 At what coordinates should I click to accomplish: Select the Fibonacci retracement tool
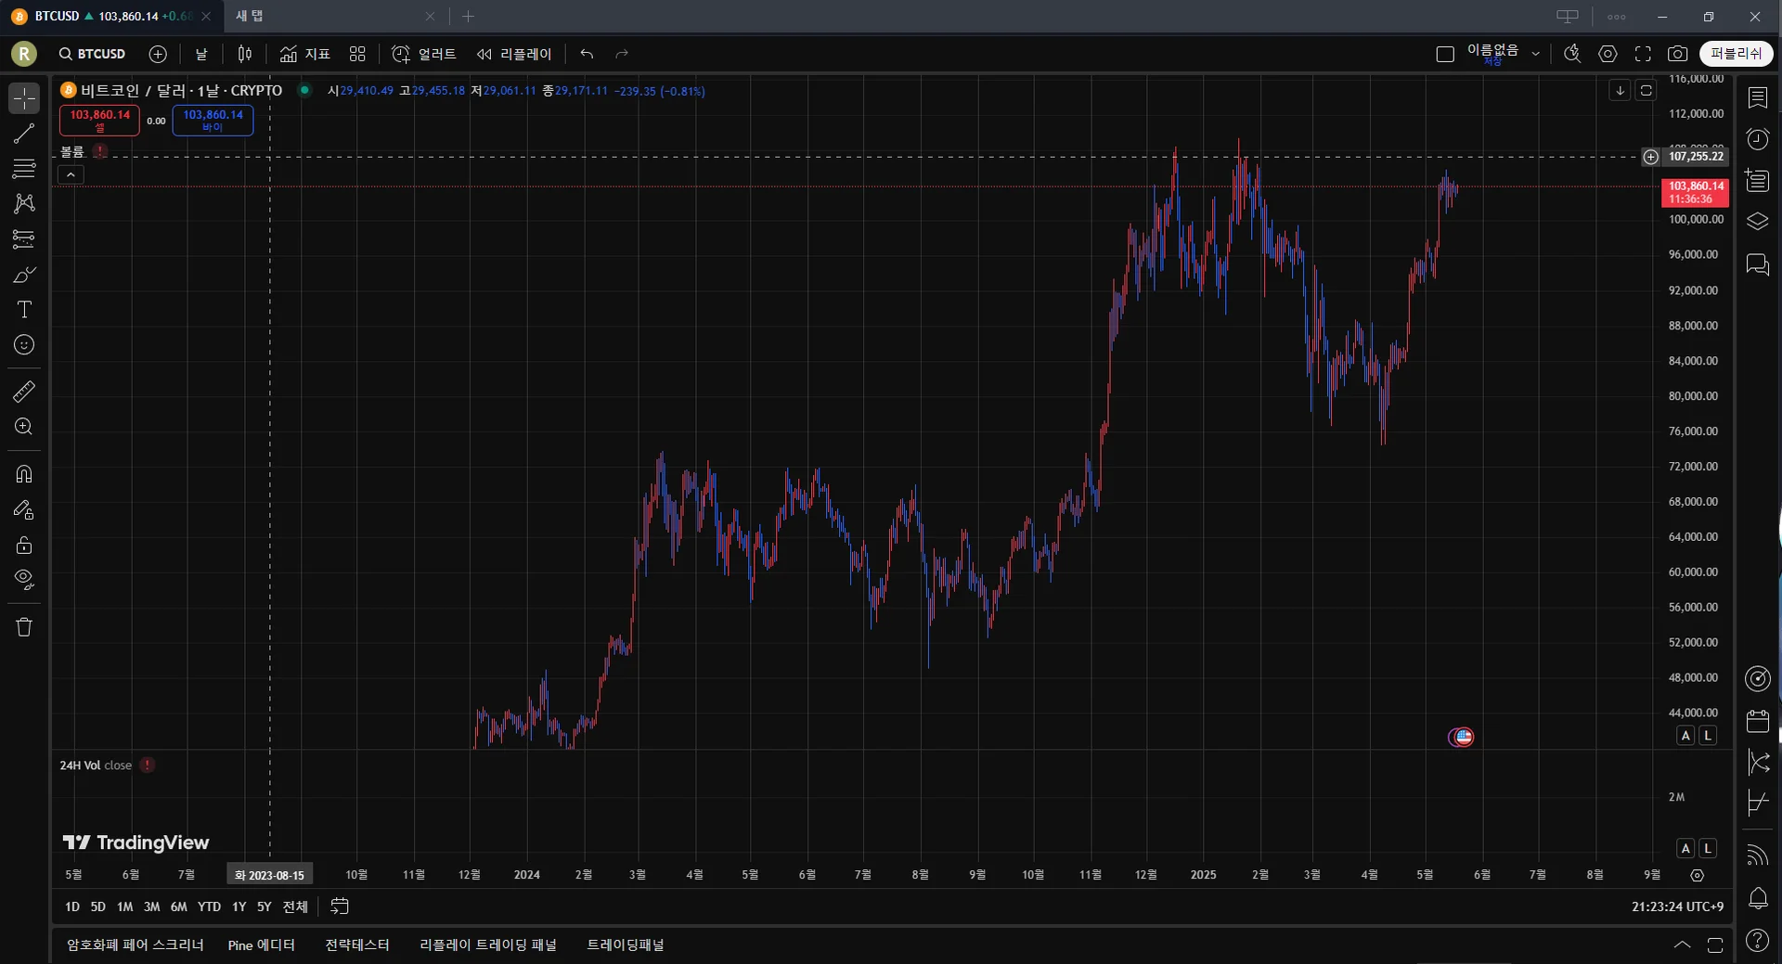24,169
